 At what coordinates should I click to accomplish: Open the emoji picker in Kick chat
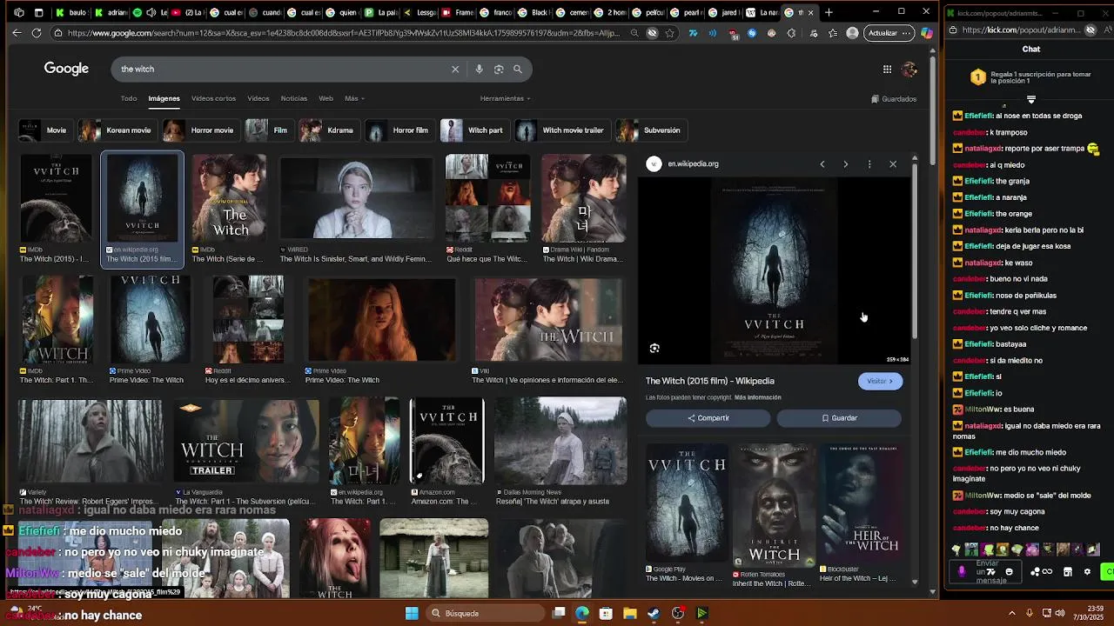1009,571
